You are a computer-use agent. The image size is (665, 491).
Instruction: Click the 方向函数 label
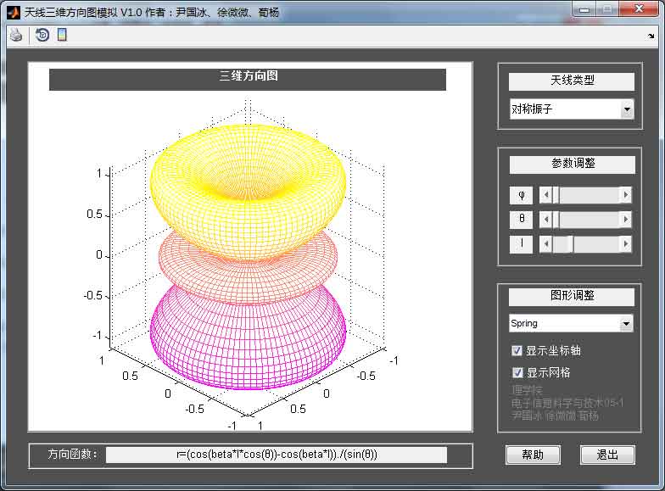tap(73, 455)
